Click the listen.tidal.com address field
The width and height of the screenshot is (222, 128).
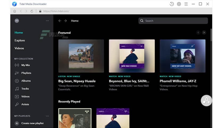56,11
